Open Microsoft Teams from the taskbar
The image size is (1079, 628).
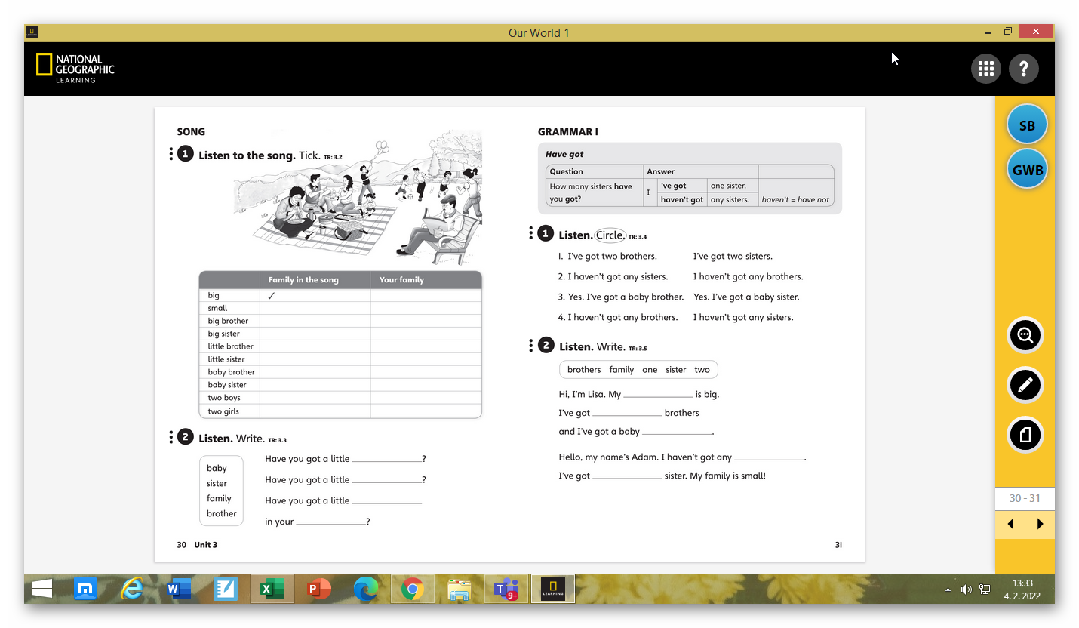506,589
